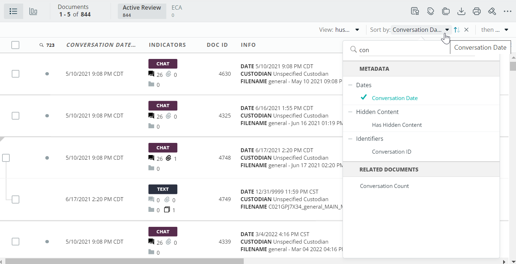This screenshot has height=264, width=516.
Task: Click the magnifier icon beside 723
Action: point(42,45)
